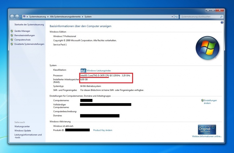Open Leistungsinformationen und -tools link

tap(28, 136)
